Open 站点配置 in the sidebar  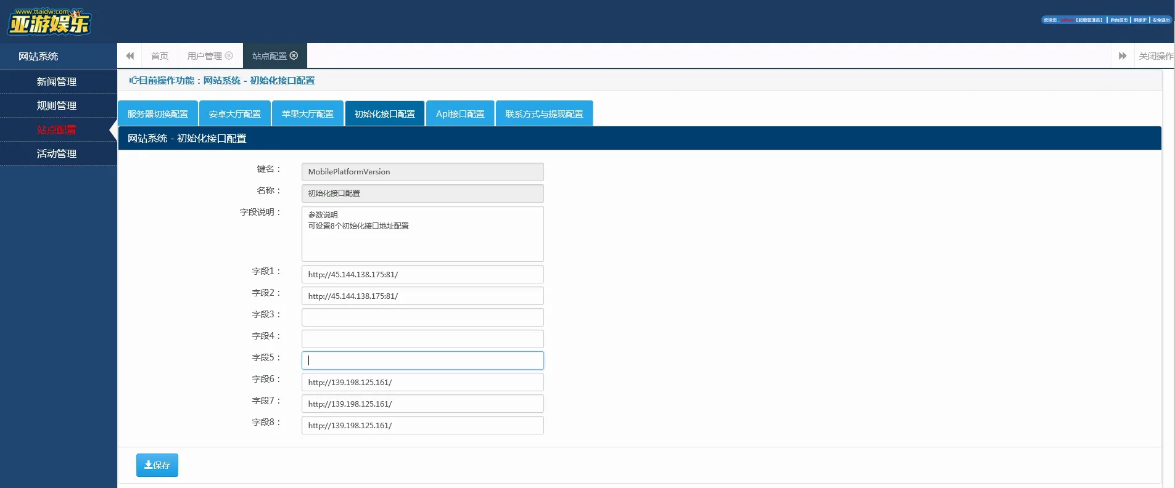[59, 129]
